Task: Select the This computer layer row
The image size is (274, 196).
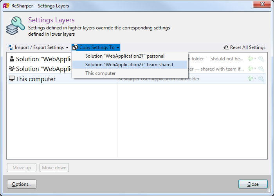Action: point(137,78)
